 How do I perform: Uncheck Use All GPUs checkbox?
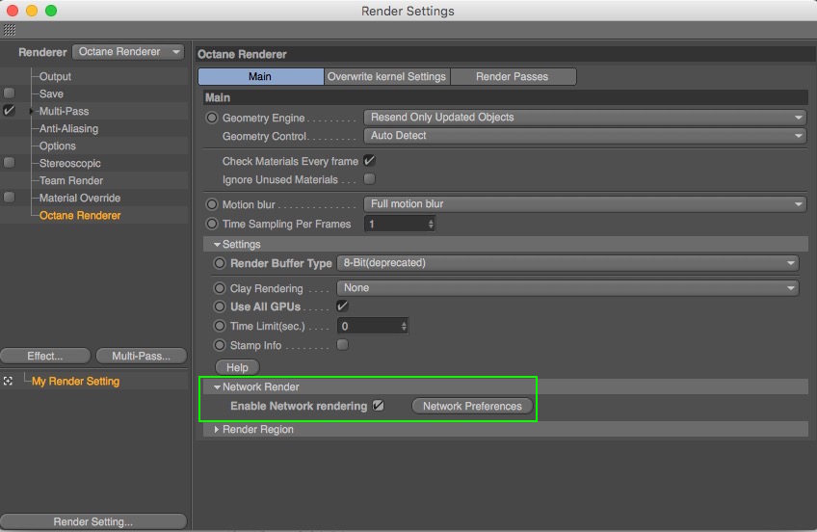pos(342,306)
